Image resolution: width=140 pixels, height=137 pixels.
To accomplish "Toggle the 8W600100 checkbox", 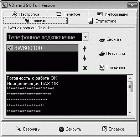I will click(10, 48).
